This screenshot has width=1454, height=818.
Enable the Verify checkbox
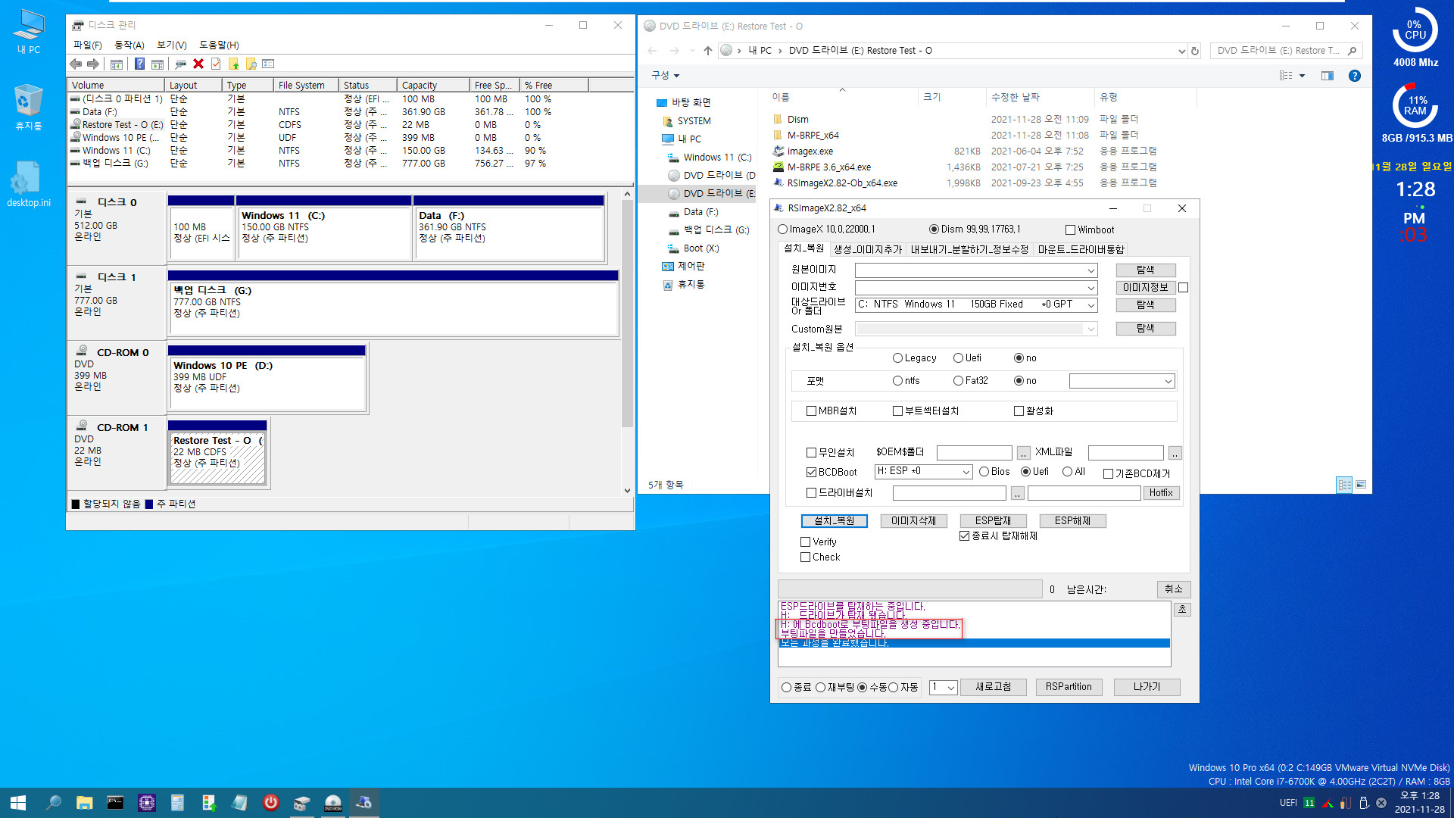(x=806, y=542)
